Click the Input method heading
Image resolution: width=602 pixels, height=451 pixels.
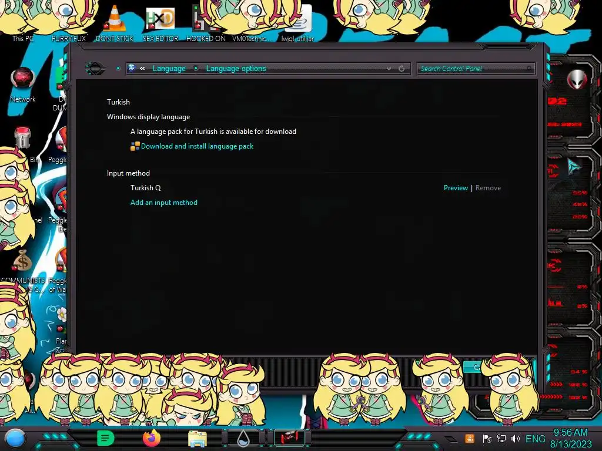[x=128, y=173]
